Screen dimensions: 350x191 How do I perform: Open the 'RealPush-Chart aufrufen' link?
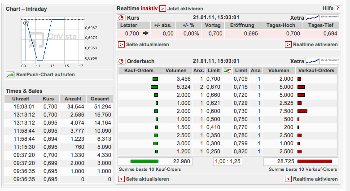(45, 74)
